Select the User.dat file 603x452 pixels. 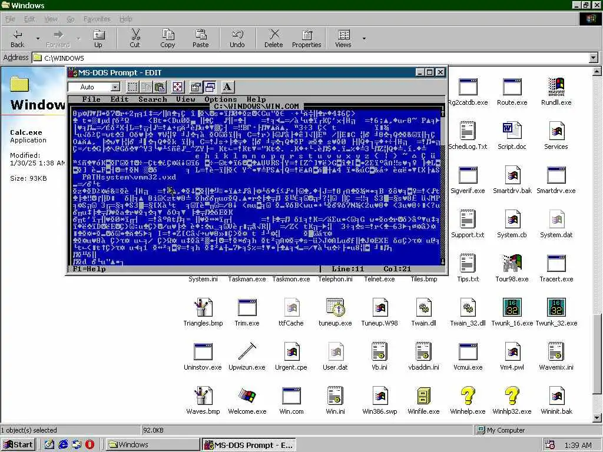(335, 357)
